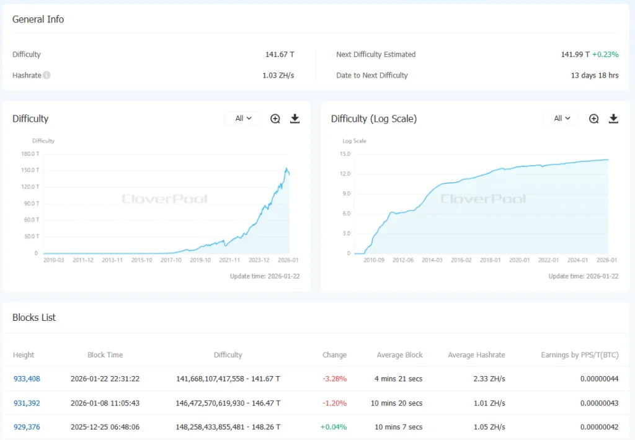635x440 pixels.
Task: Click the Block Time column header
Action: (105, 355)
